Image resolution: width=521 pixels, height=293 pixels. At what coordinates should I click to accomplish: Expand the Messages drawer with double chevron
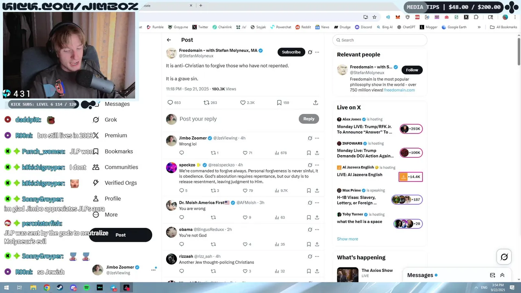point(502,275)
